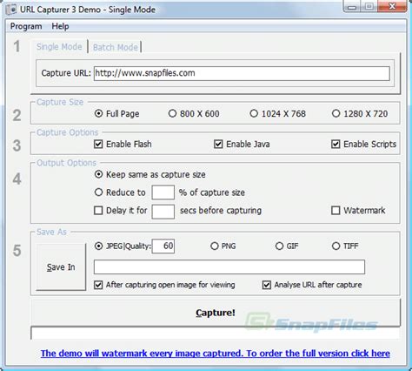Image resolution: width=412 pixels, height=371 pixels.
Task: Click the URL Capturer app icon in title bar
Action: [x=11, y=9]
